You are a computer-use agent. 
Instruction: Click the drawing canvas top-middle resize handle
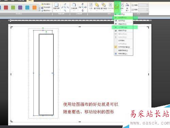click(x=80, y=27)
